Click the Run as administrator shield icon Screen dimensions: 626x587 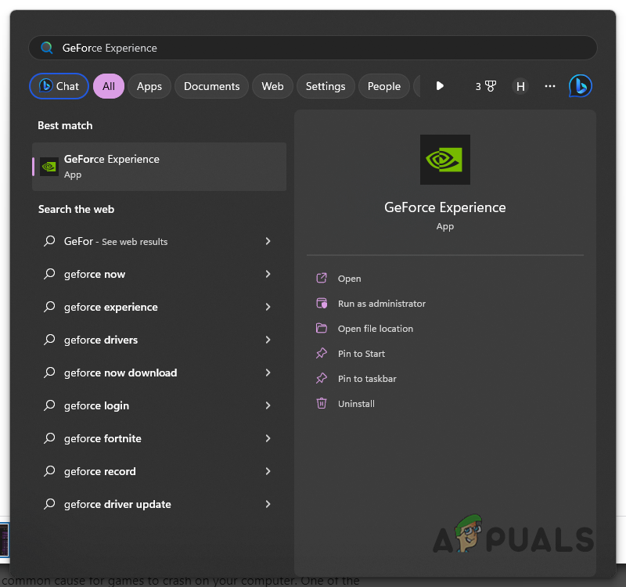point(322,303)
